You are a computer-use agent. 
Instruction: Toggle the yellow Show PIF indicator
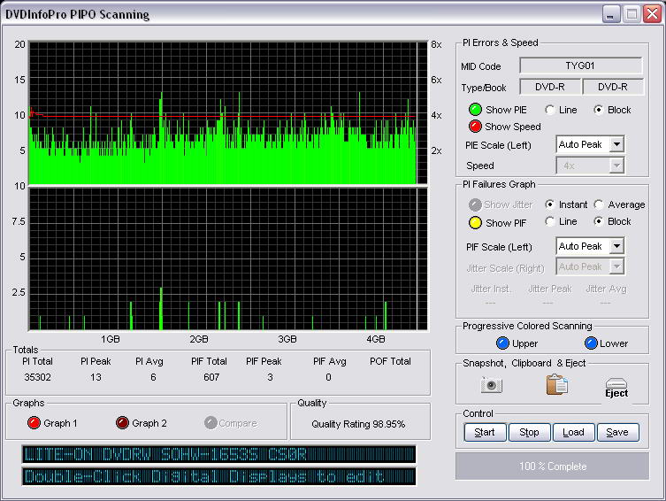point(475,222)
